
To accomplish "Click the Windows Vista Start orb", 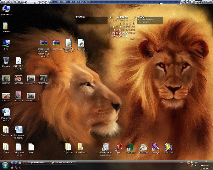I will [x=5, y=165].
